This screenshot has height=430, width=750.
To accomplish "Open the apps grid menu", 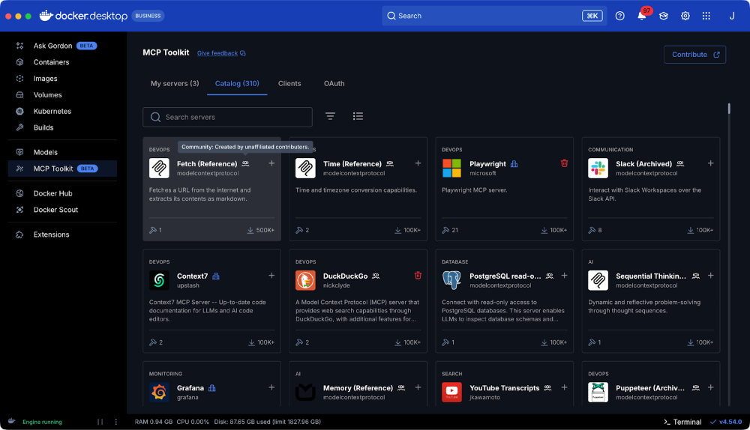I will tap(706, 16).
